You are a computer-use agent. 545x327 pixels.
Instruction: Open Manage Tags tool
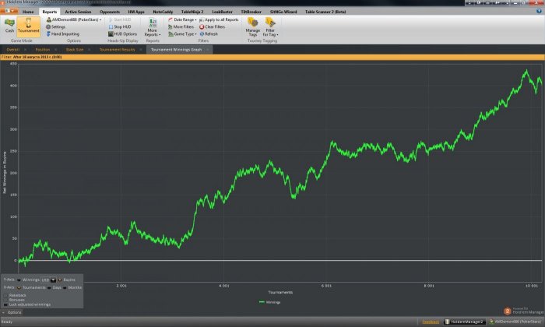click(253, 27)
